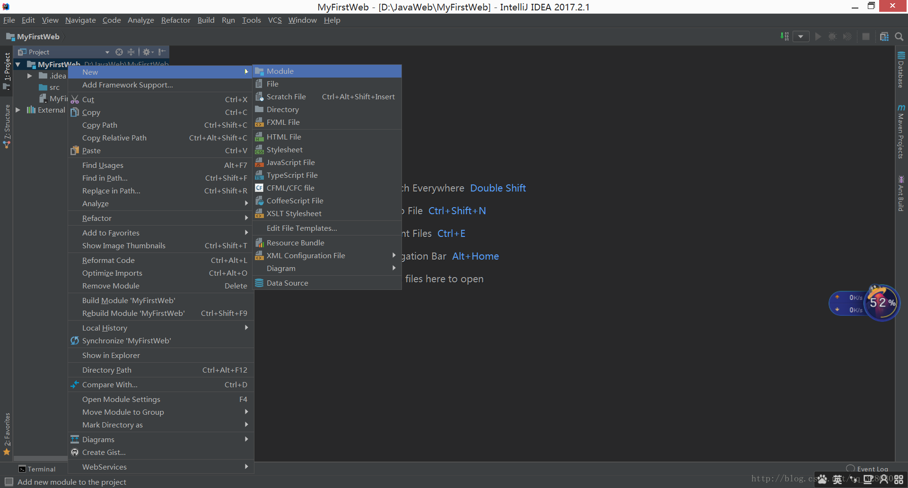Pick FXML File in submenu
908x488 pixels.
[x=327, y=122]
